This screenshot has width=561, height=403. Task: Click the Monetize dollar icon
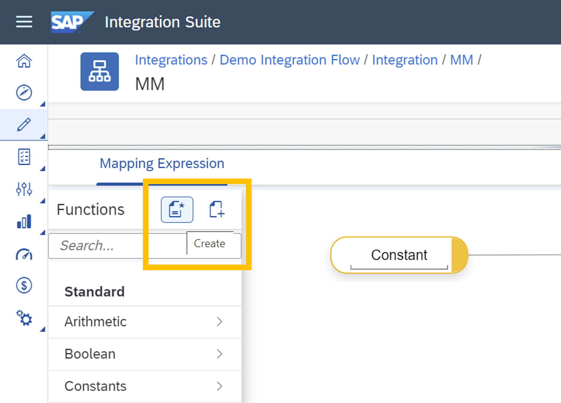pos(24,286)
